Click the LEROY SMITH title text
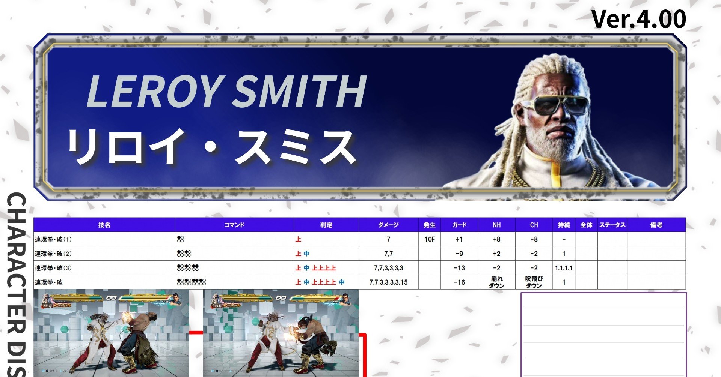This screenshot has width=721, height=377. [x=227, y=91]
